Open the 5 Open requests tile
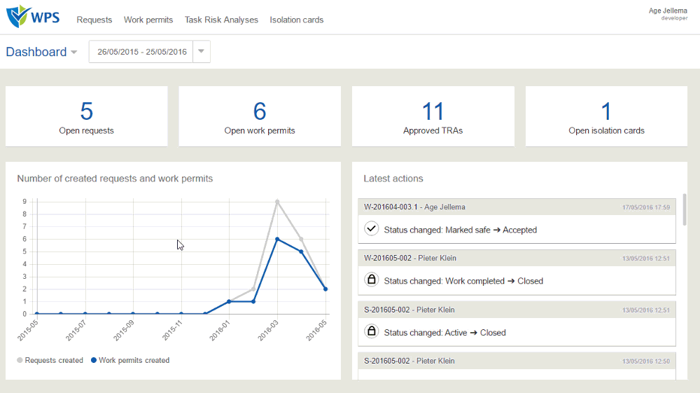 tap(87, 116)
